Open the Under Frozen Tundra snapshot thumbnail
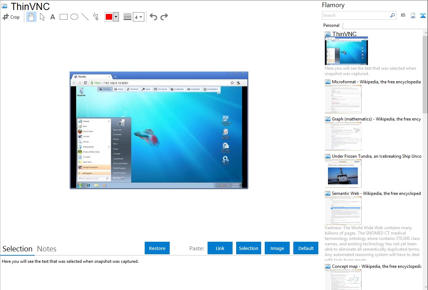 (343, 173)
